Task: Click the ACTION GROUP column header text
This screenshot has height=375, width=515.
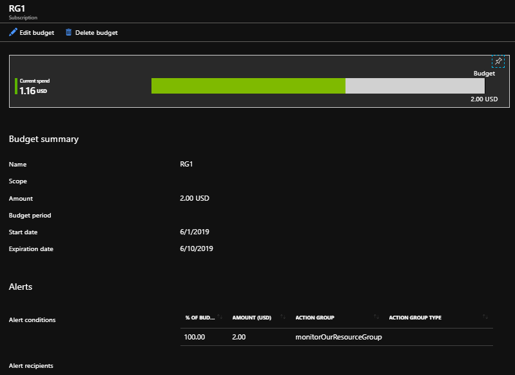Action: coord(315,318)
